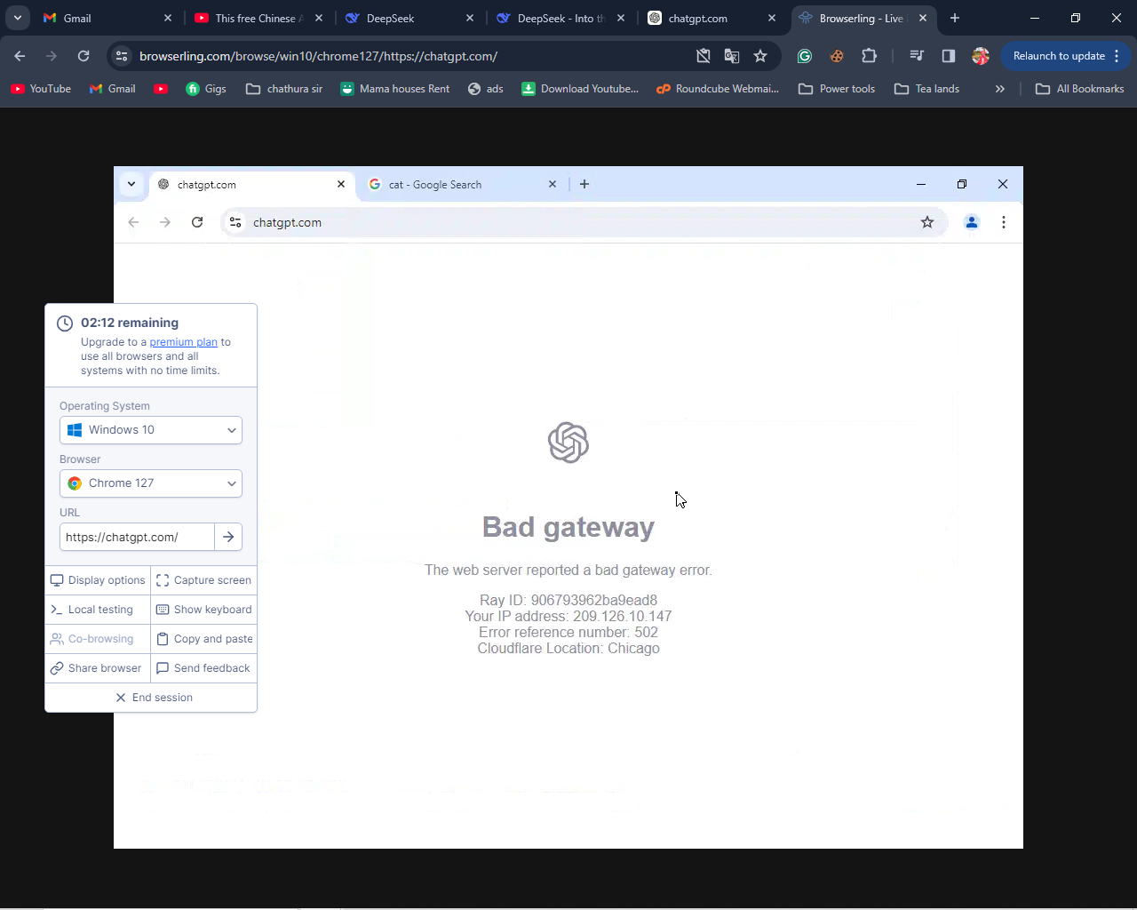This screenshot has height=910, width=1137.
Task: Open tab search in the remote browser
Action: tap(131, 184)
